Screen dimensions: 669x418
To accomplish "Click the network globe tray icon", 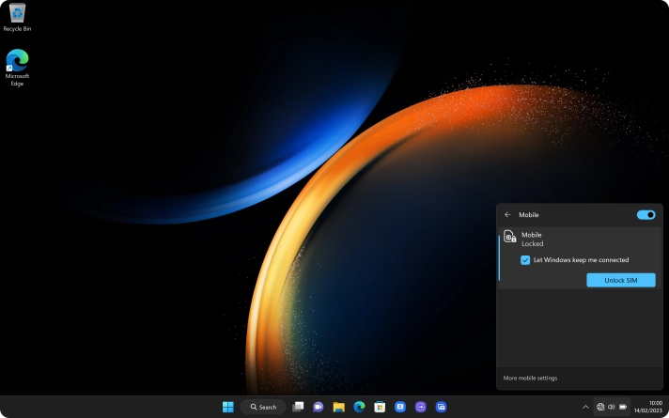I will (600, 407).
